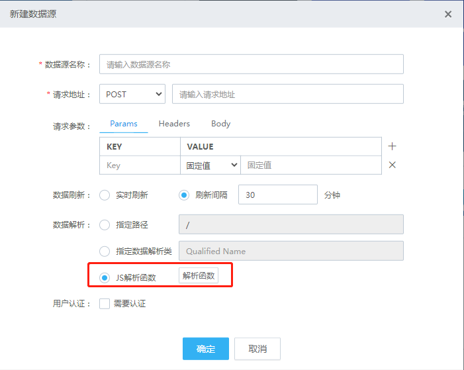
Task: Open the 固定值 value type dropdown
Action: [x=210, y=165]
